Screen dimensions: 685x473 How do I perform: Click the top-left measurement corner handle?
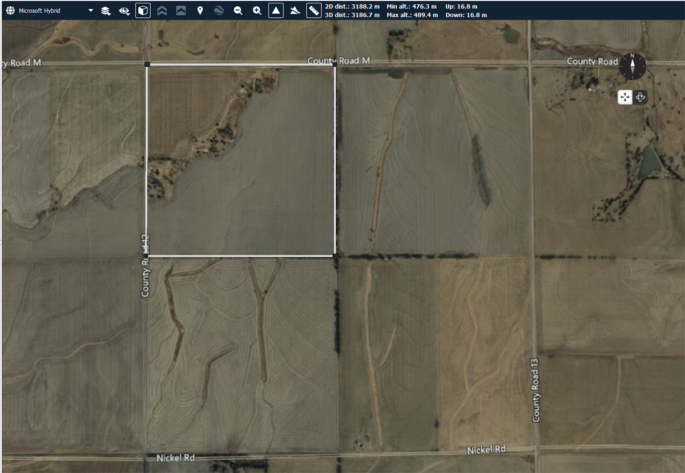(x=147, y=65)
